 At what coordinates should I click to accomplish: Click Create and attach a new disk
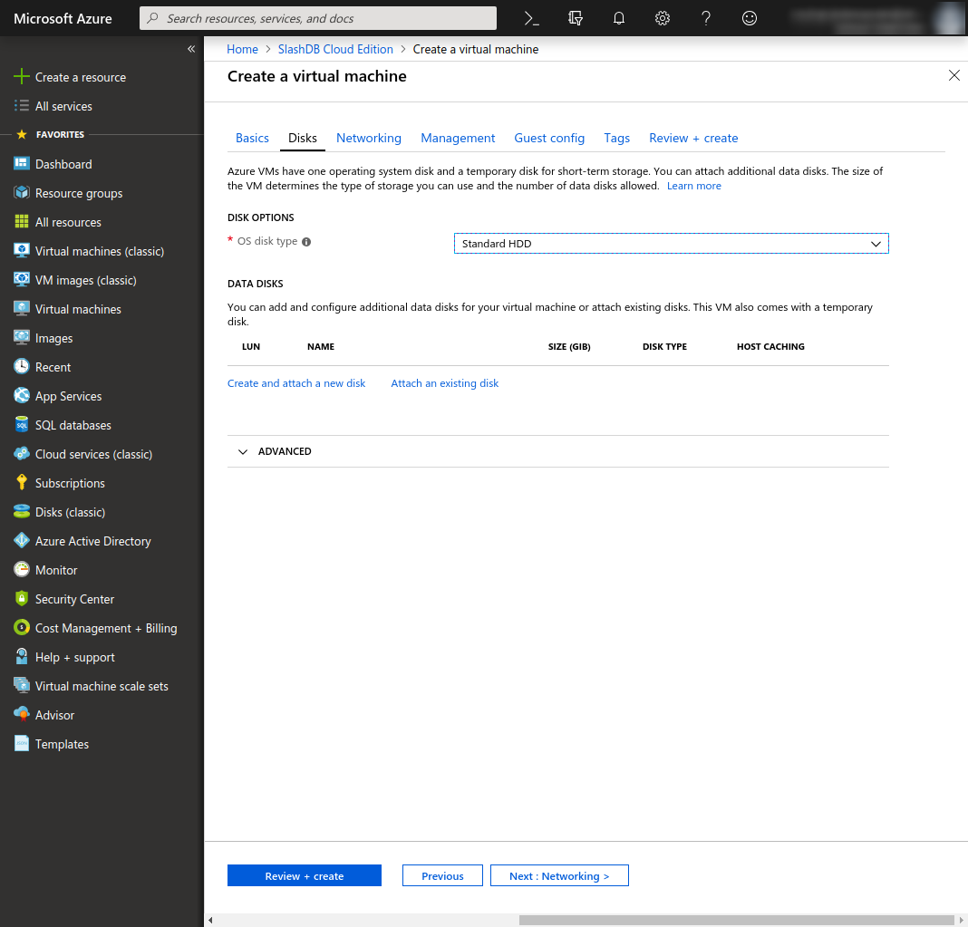(296, 383)
